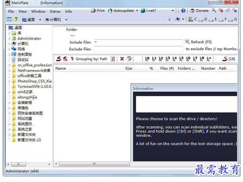
Task: Toggle the folder tree panel icon
Action: click(9, 19)
